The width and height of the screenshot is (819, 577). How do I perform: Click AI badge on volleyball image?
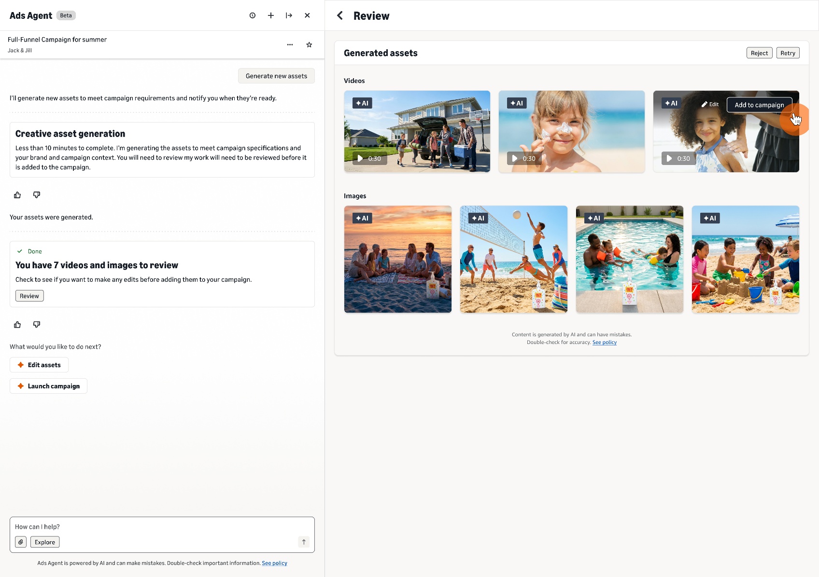pos(478,218)
